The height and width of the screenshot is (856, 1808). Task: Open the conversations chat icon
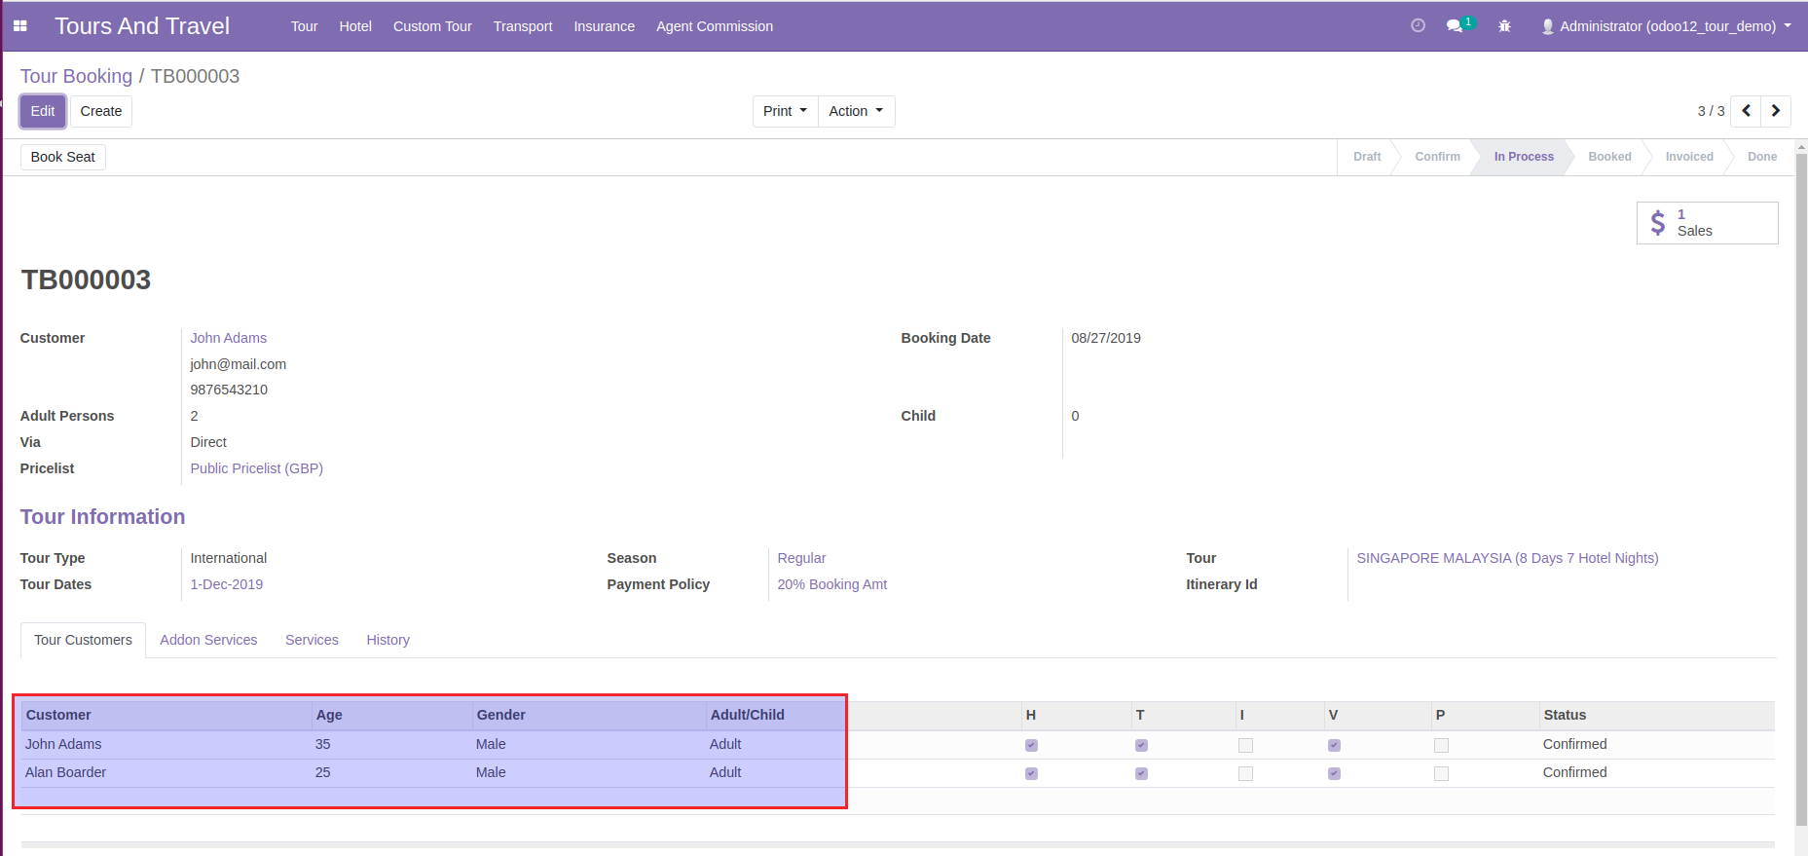[1456, 26]
